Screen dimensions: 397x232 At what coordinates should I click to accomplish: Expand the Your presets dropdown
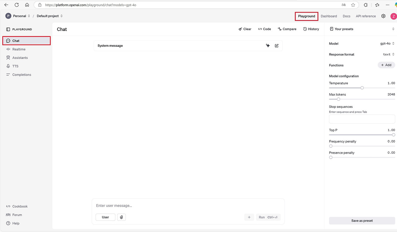click(362, 29)
